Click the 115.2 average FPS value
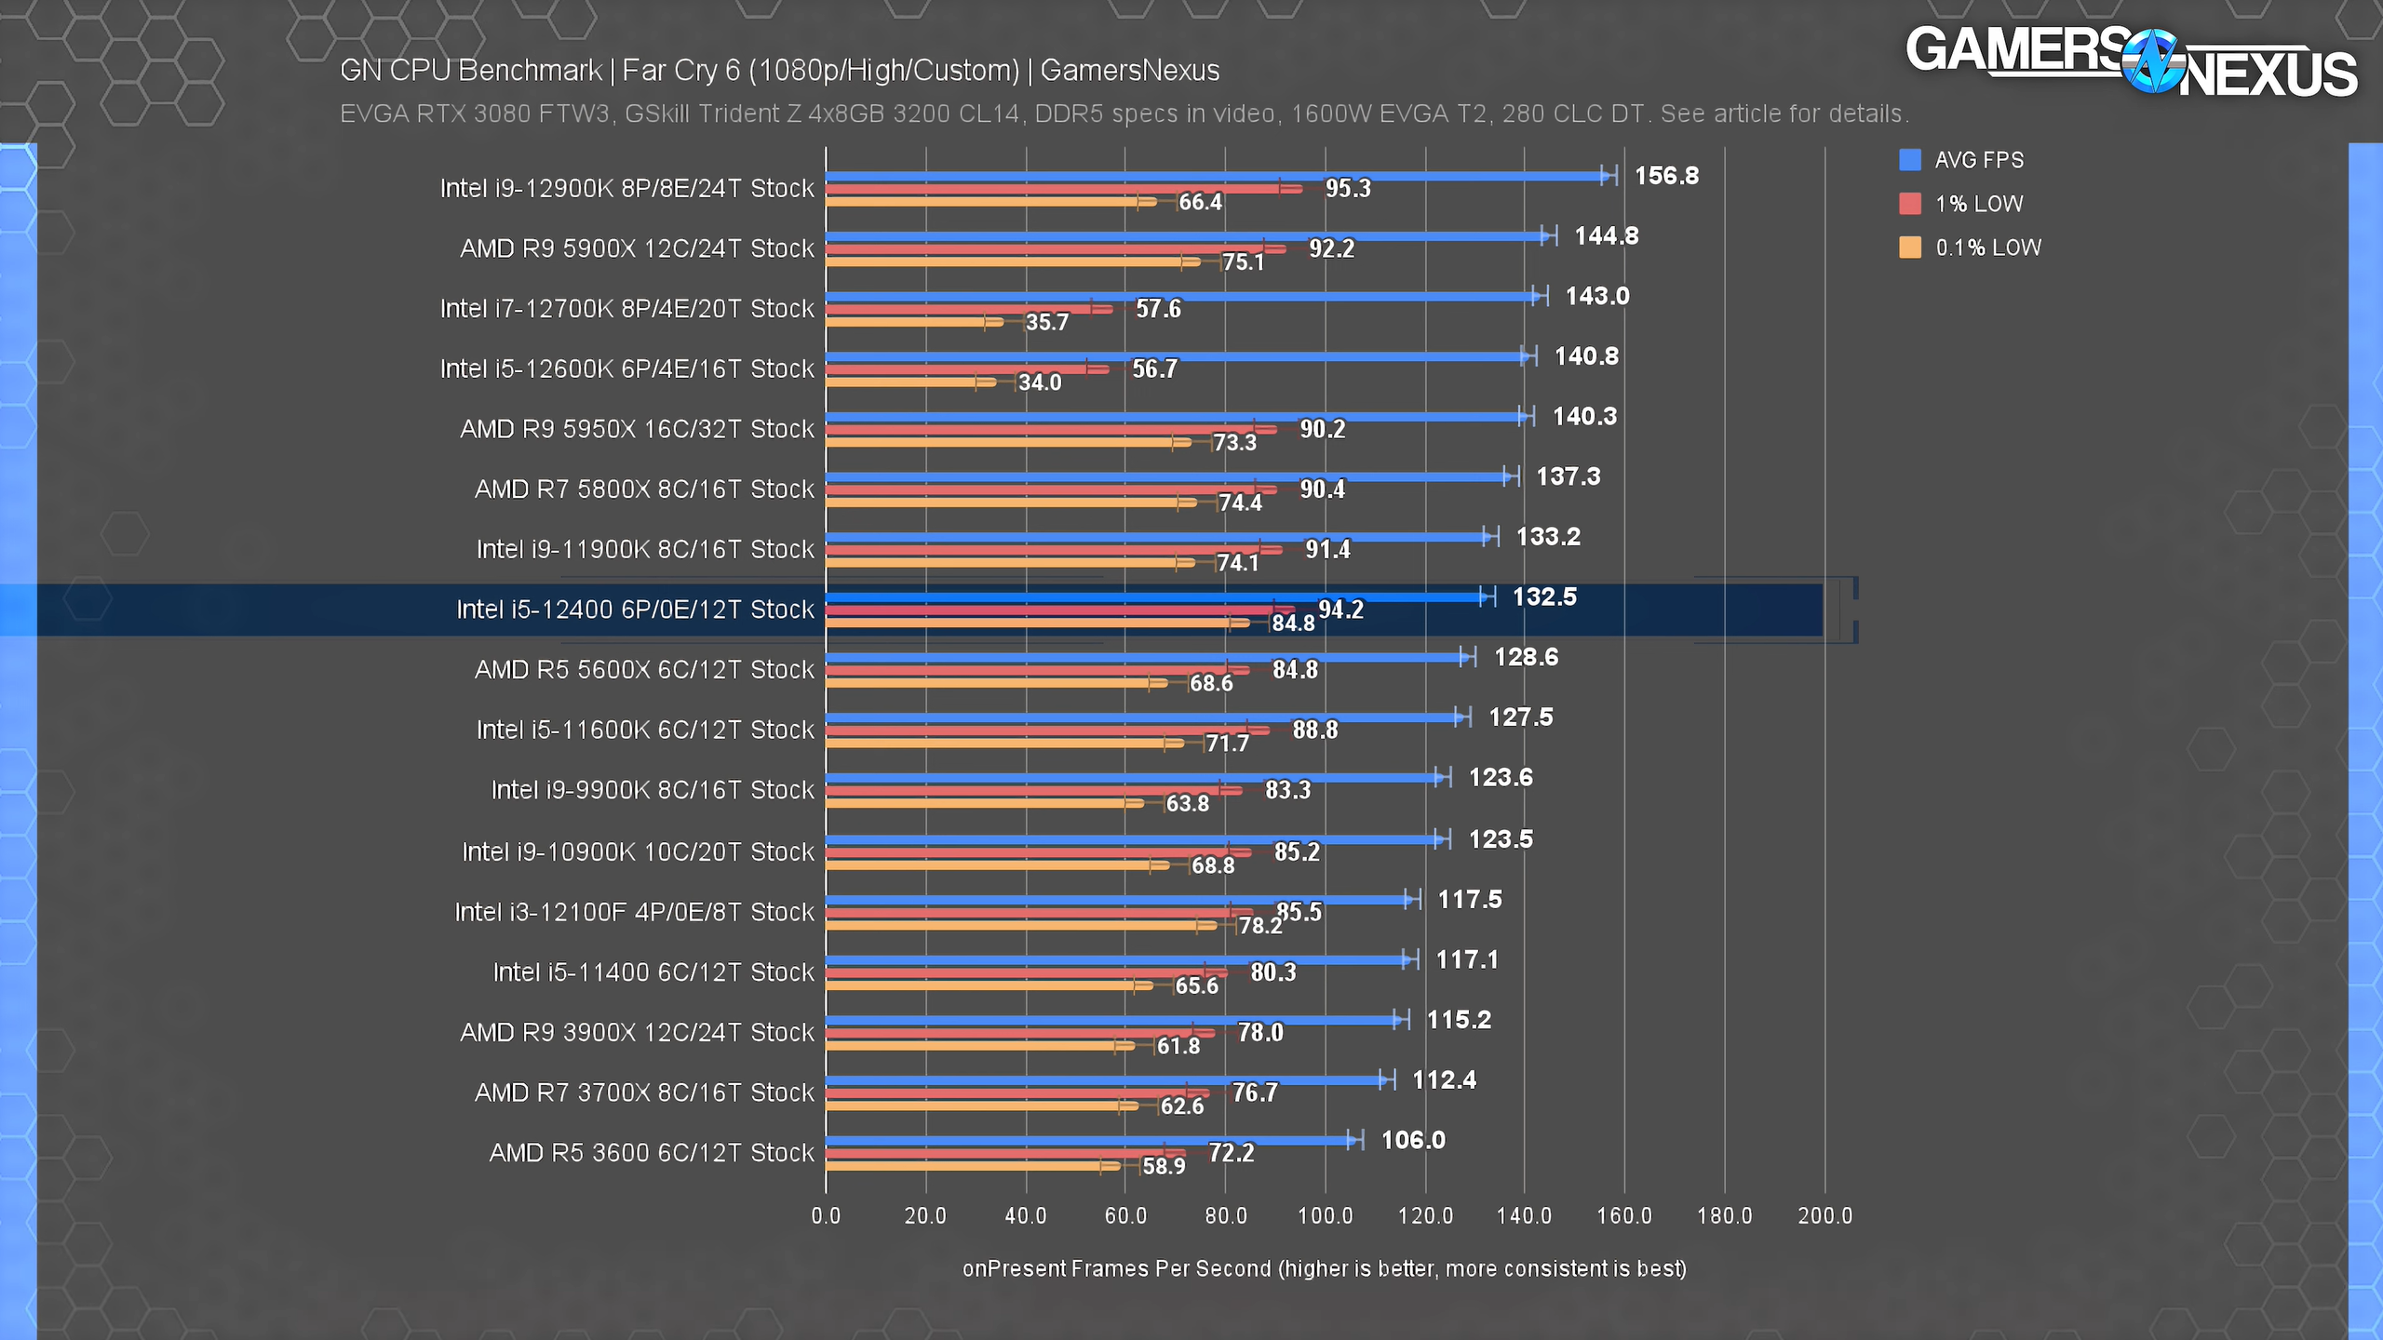The height and width of the screenshot is (1340, 2383). pyautogui.click(x=1459, y=1020)
